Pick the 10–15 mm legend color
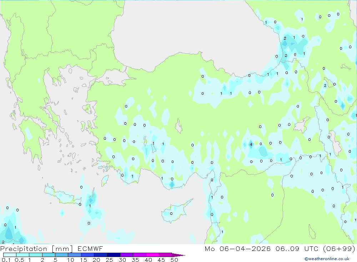This screenshot has width=357, height=262. click(75, 255)
